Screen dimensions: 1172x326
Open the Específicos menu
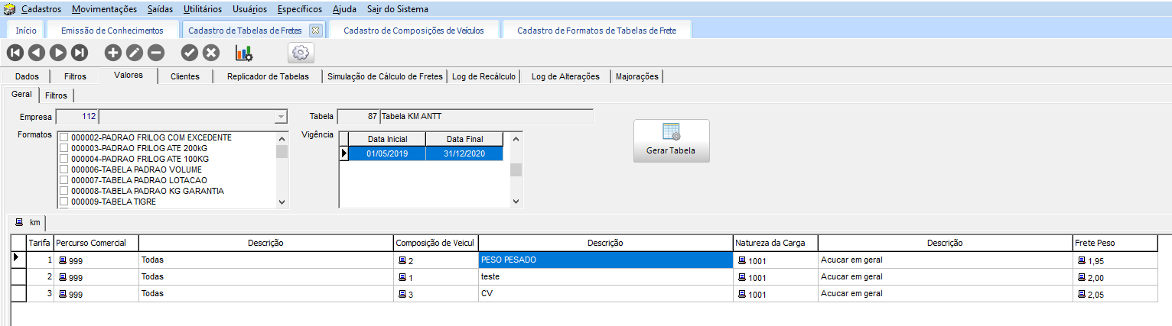(x=300, y=9)
